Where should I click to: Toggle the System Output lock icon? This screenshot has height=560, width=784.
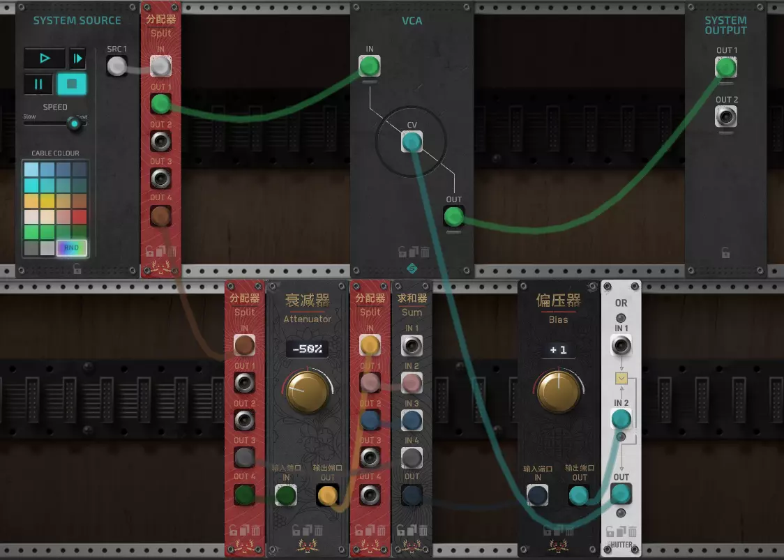click(725, 253)
